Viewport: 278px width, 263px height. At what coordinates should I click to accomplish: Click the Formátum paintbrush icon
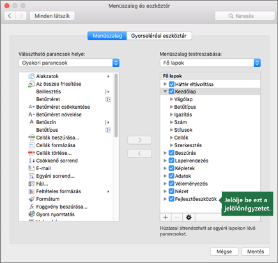click(31, 199)
